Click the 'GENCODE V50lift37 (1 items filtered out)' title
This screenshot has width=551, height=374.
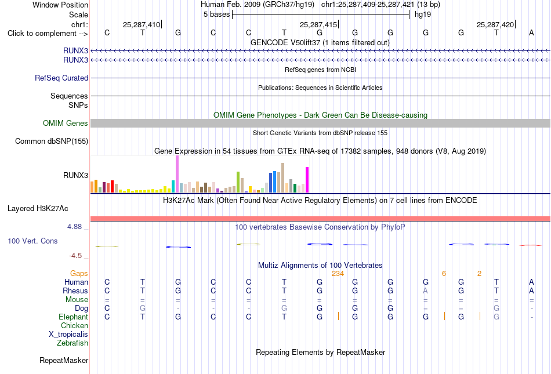point(320,42)
